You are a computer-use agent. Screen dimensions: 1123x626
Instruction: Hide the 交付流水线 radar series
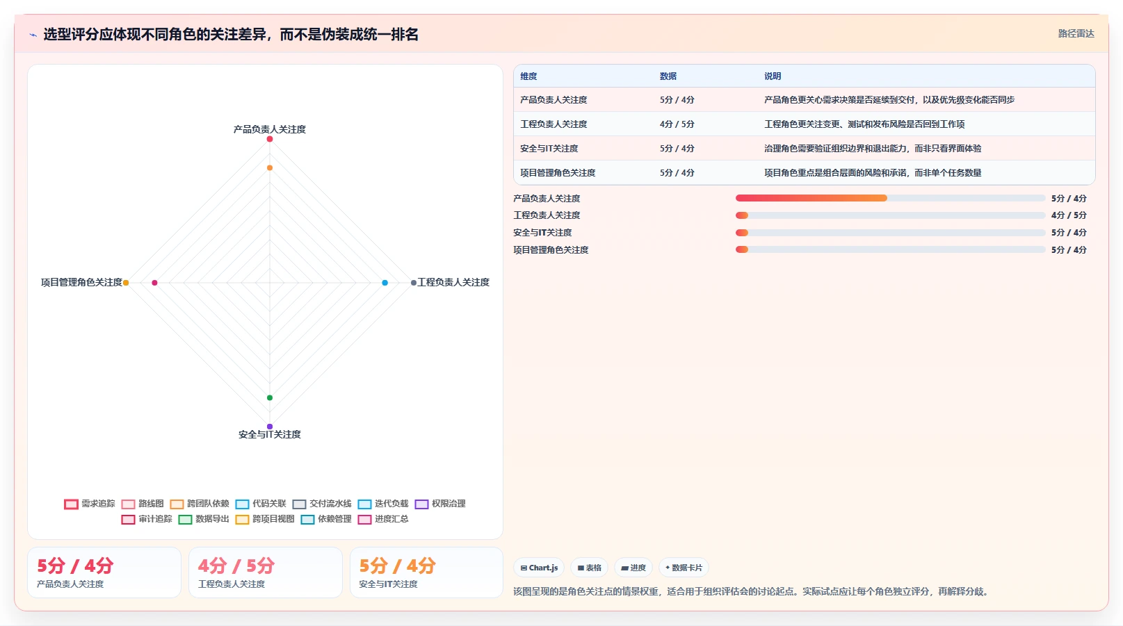coord(322,504)
